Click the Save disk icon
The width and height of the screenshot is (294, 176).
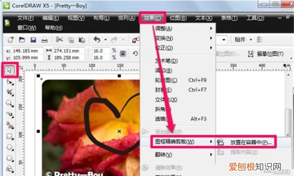pos(33,40)
